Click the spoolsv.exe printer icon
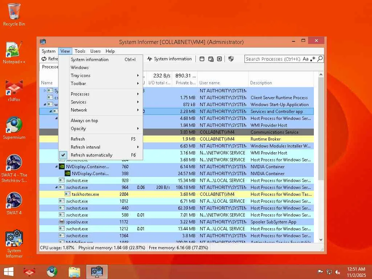 pyautogui.click(x=62, y=222)
